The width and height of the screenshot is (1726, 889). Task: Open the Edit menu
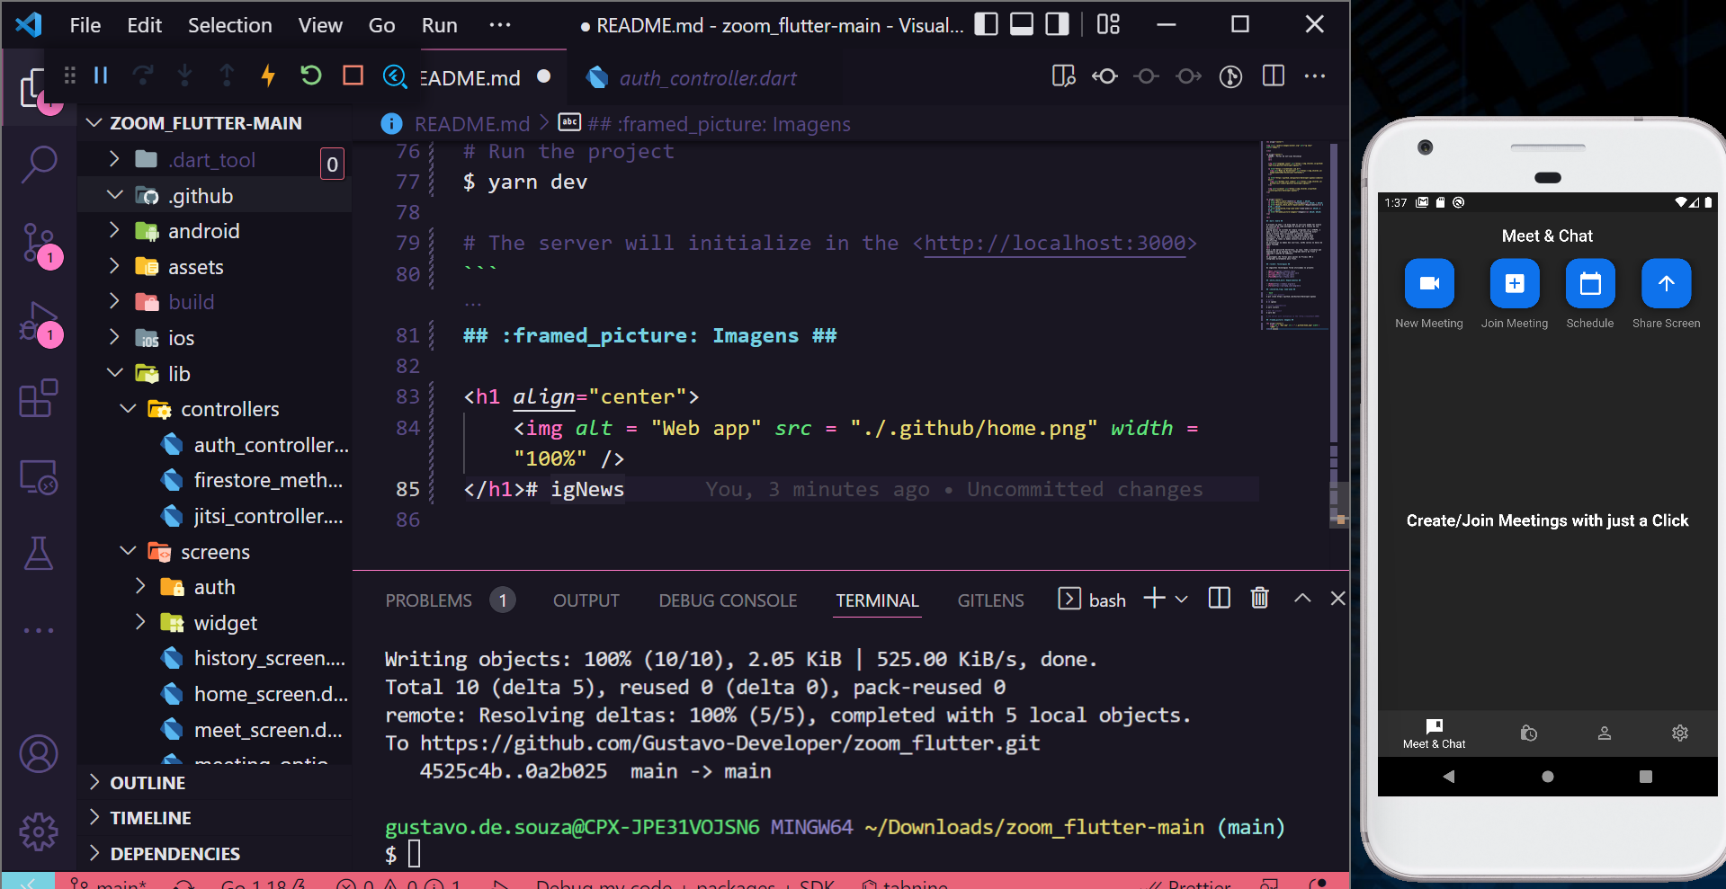[x=144, y=25]
